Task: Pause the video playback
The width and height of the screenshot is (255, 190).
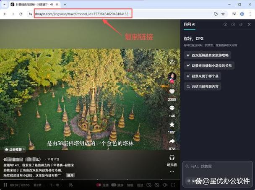Action: pos(5,185)
